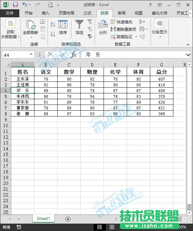
Task: Undo the last action
Action: coord(25,5)
